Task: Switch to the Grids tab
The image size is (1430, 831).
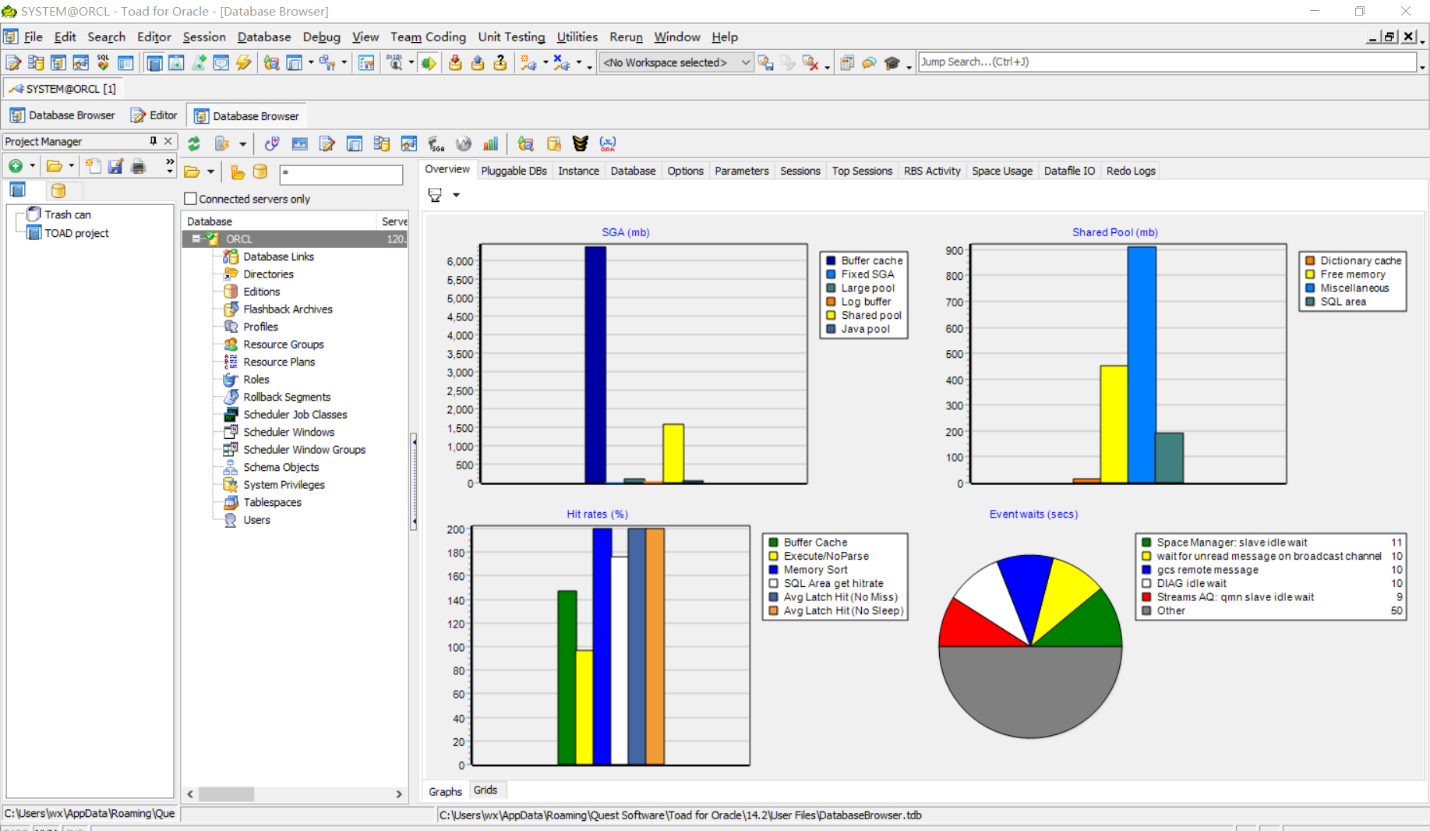Action: coord(485,790)
